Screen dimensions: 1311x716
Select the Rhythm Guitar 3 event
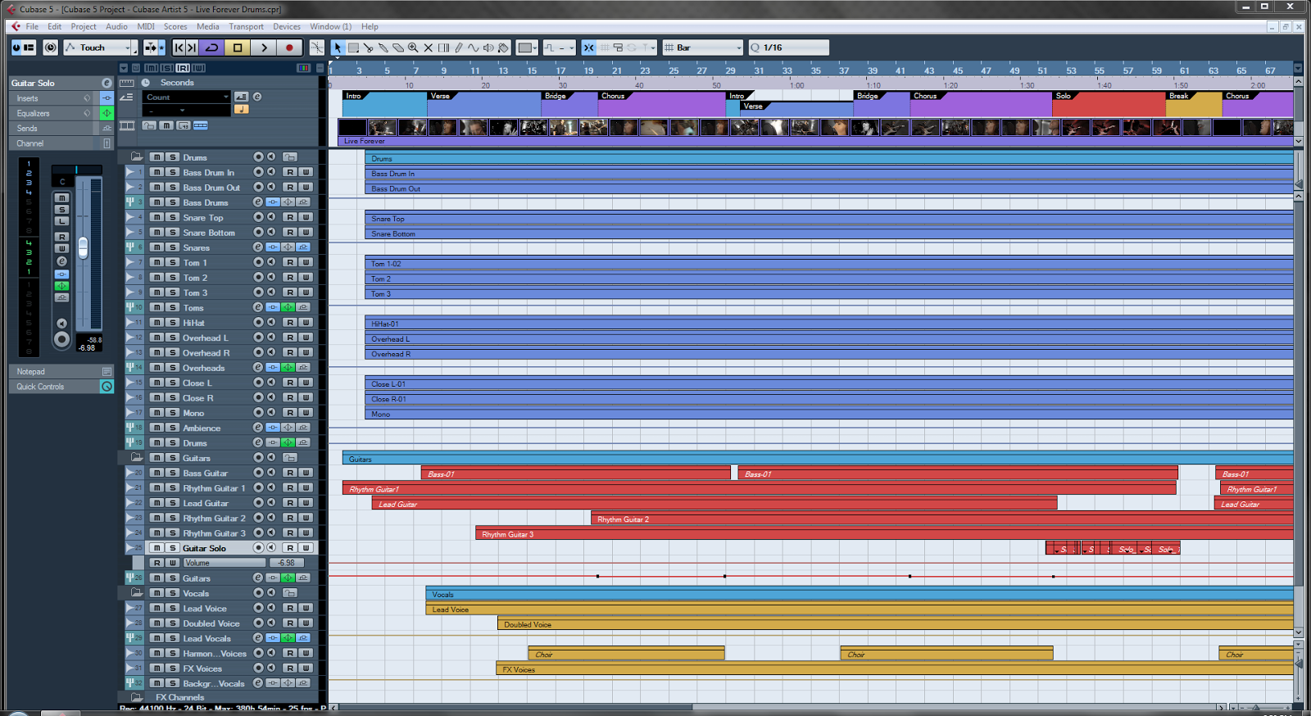click(x=884, y=533)
